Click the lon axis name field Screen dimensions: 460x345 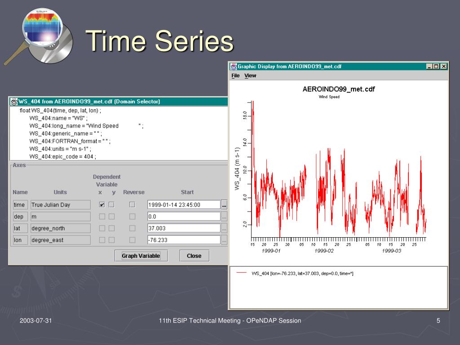pos(20,240)
